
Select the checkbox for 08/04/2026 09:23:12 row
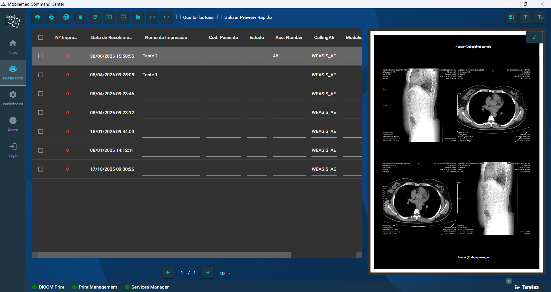tap(41, 112)
